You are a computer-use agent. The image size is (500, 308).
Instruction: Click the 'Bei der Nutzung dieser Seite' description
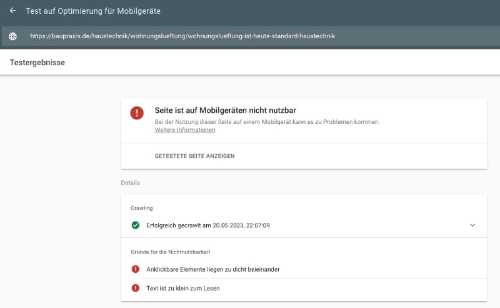pos(267,121)
